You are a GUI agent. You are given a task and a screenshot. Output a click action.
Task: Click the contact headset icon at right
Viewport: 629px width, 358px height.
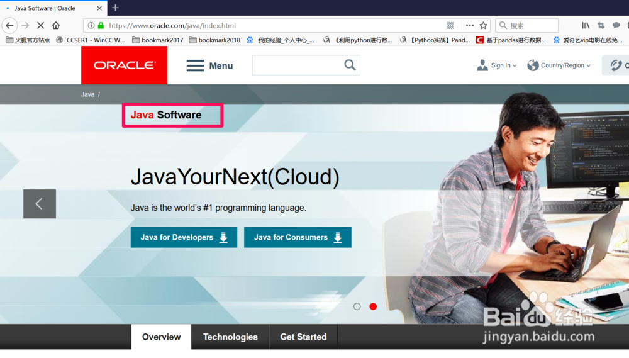pyautogui.click(x=616, y=65)
